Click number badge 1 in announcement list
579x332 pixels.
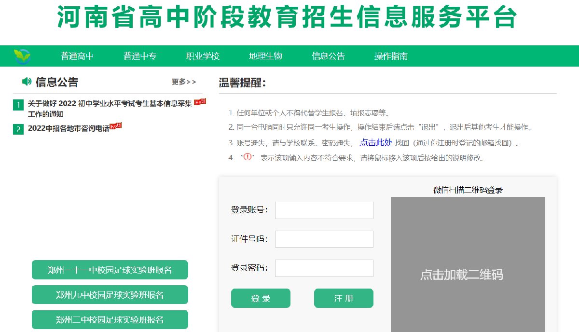(x=18, y=105)
